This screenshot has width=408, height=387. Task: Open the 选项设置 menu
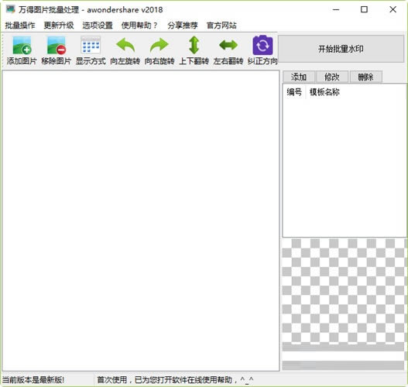(x=98, y=26)
